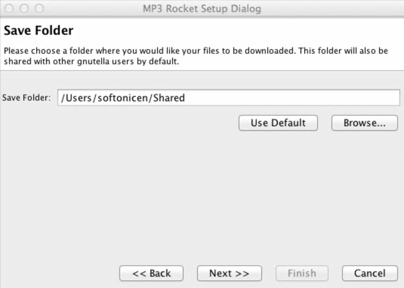Proceed with the Next >> button

(x=229, y=273)
